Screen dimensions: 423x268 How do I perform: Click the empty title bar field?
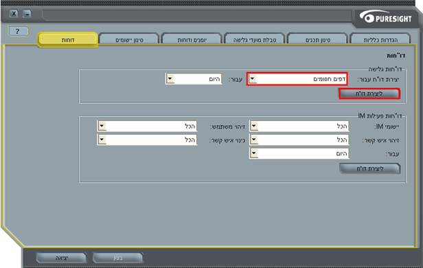(x=197, y=15)
